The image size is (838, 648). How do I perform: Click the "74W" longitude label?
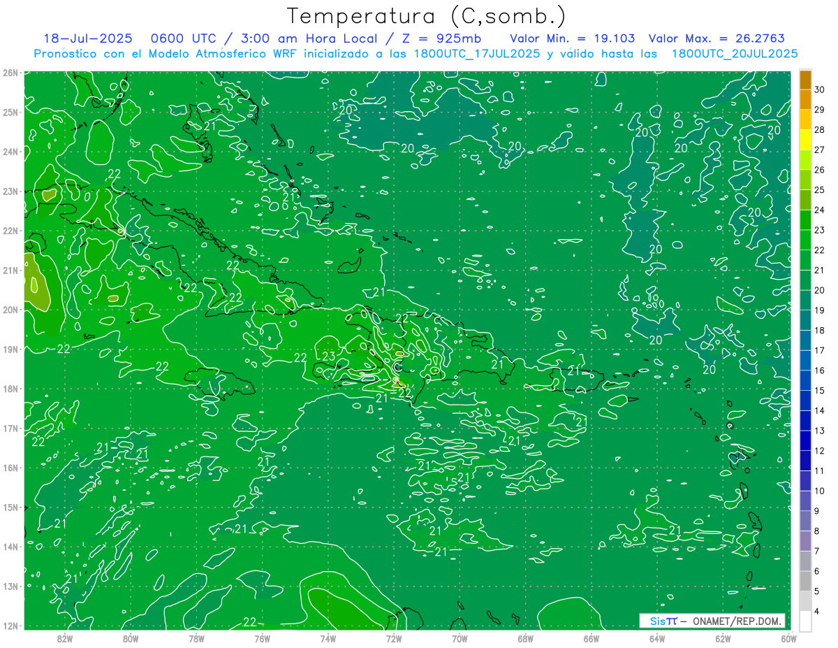[x=328, y=639]
